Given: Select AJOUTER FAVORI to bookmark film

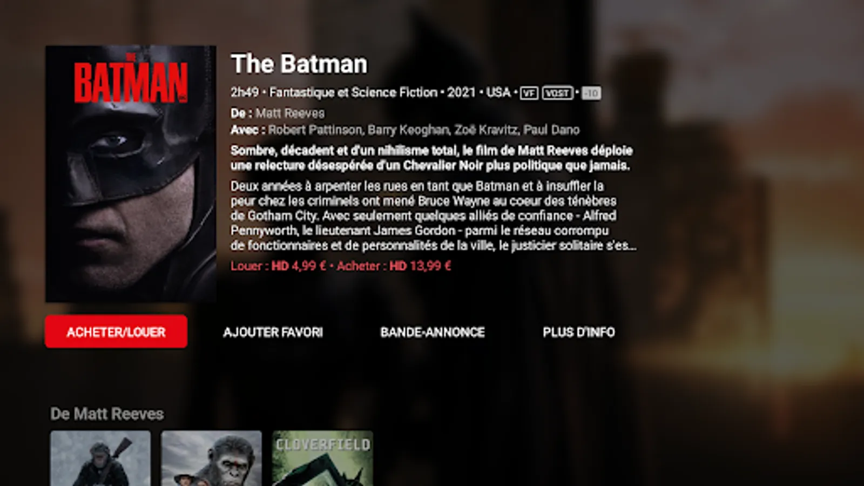Looking at the screenshot, I should point(273,332).
